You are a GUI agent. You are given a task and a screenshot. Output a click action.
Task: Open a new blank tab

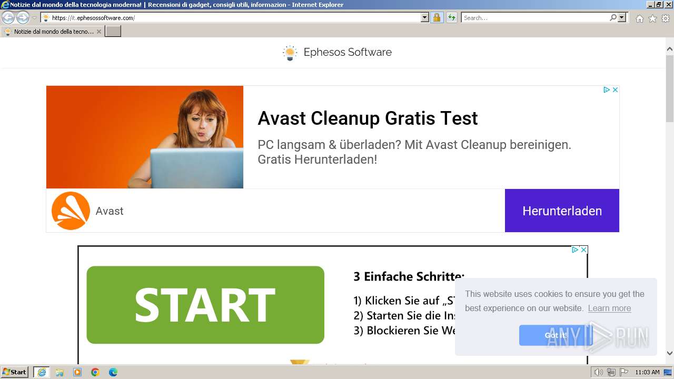pos(113,32)
